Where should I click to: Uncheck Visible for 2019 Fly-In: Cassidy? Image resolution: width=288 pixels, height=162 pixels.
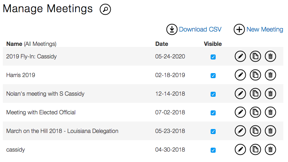[213, 57]
